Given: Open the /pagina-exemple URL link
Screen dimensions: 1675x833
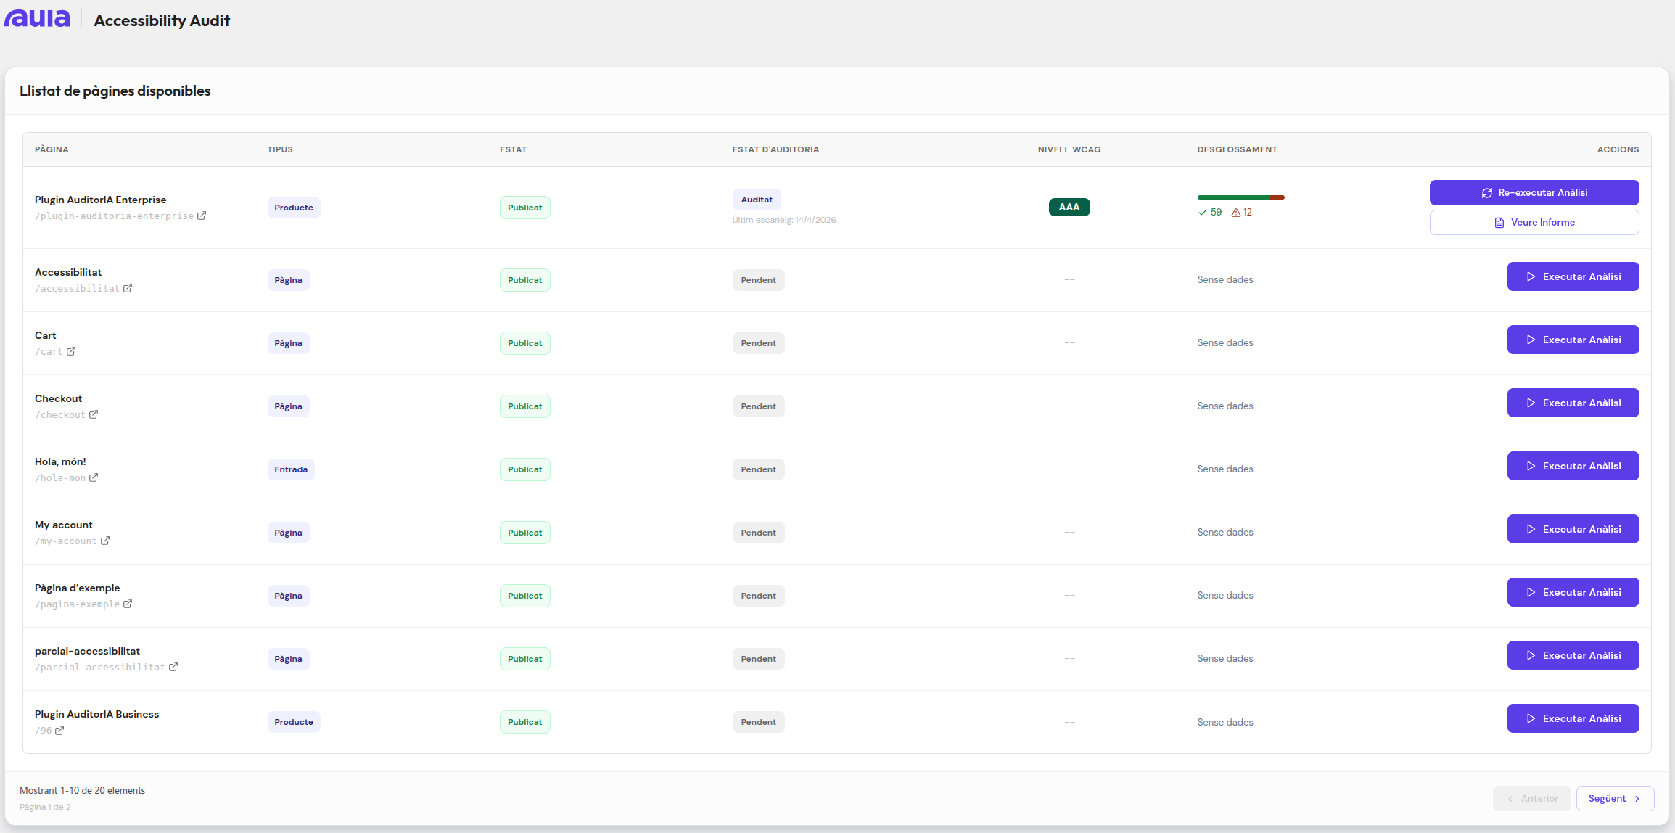Looking at the screenshot, I should [x=78, y=604].
